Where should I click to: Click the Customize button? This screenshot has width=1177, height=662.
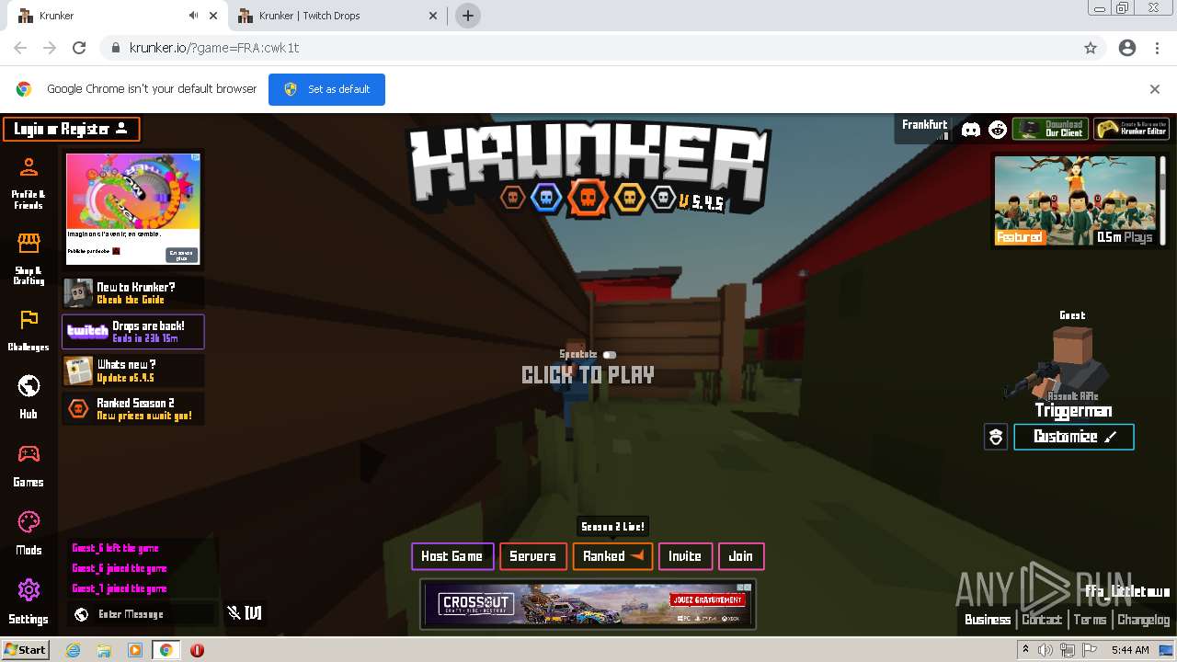pos(1074,437)
